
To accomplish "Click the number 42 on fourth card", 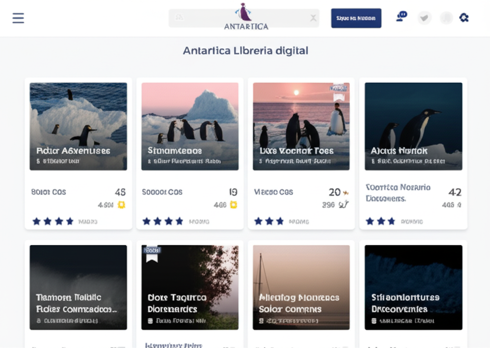I will 455,192.
